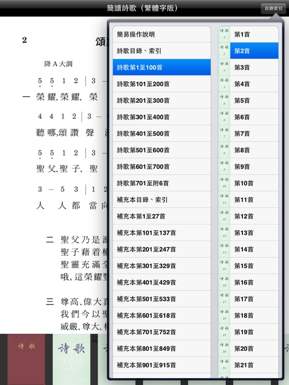Open hymn 第9首
Image resolution: width=289 pixels, height=385 pixels.
tap(248, 166)
